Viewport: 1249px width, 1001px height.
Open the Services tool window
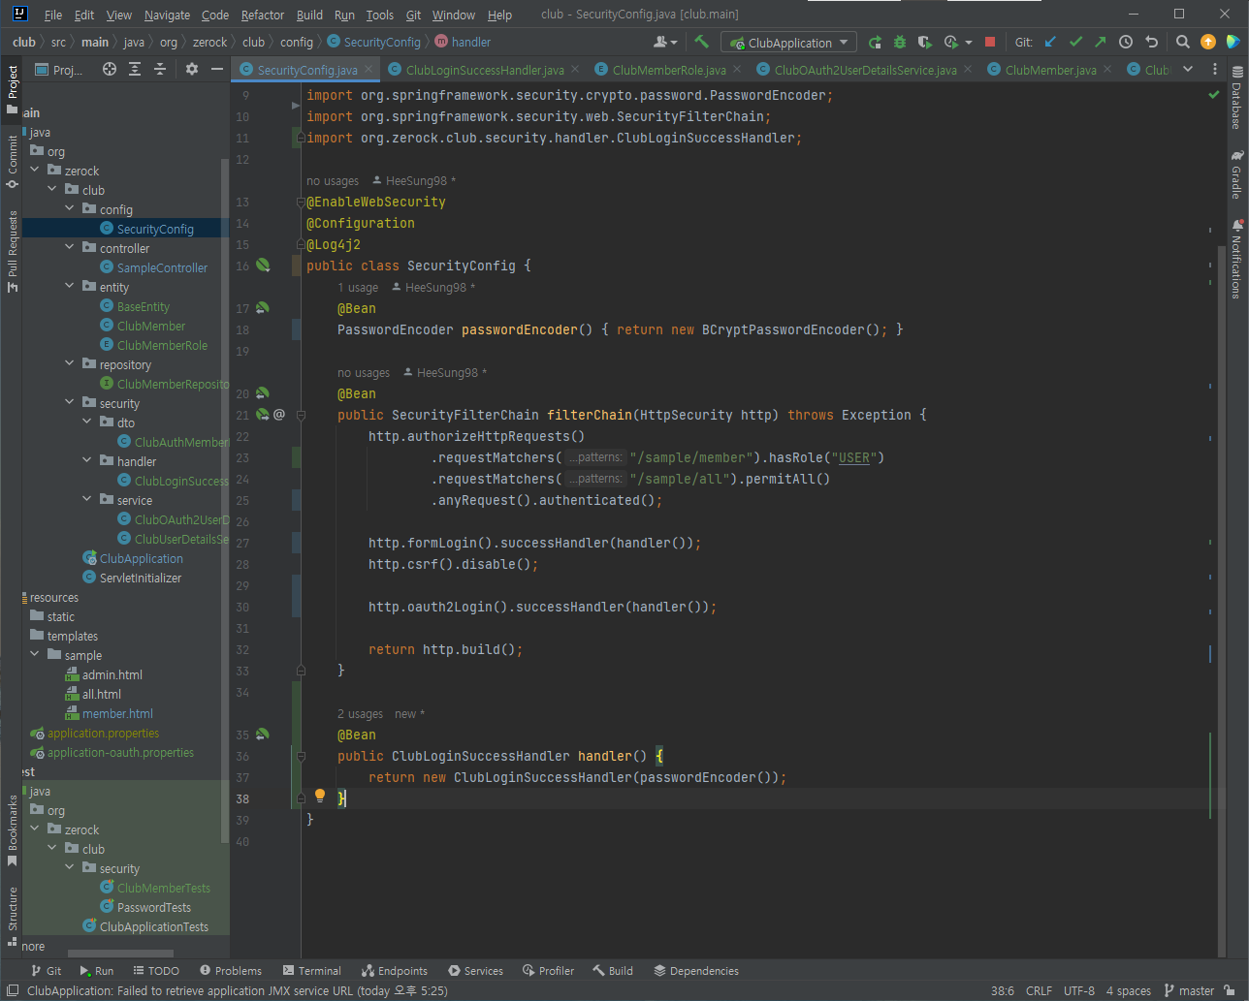(476, 970)
